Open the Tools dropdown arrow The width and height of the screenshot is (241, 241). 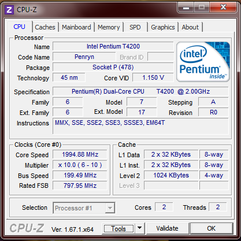click(x=140, y=229)
